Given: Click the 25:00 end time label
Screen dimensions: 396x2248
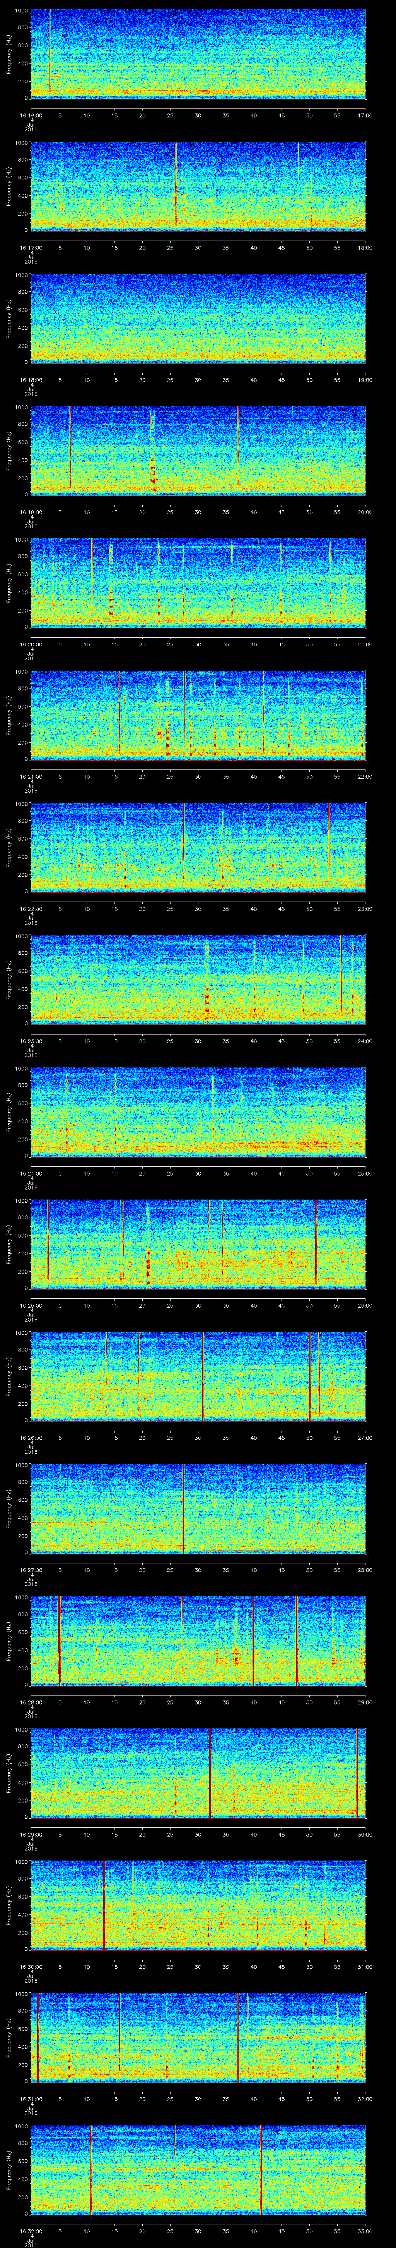Looking at the screenshot, I should (365, 1173).
